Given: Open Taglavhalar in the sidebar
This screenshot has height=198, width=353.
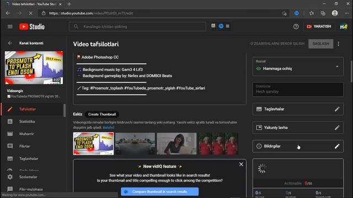Looking at the screenshot, I should [33, 158].
